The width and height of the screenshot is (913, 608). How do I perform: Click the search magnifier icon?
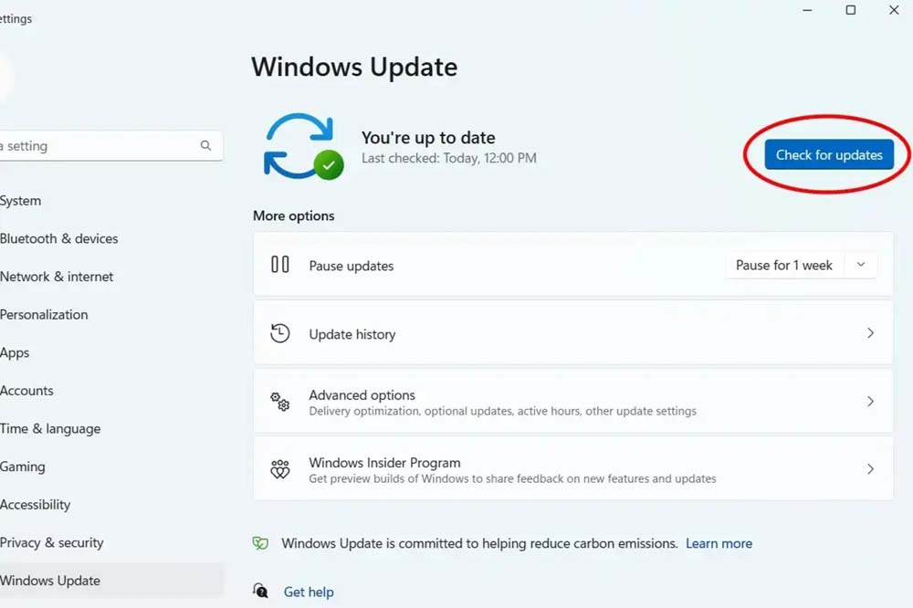coord(206,145)
